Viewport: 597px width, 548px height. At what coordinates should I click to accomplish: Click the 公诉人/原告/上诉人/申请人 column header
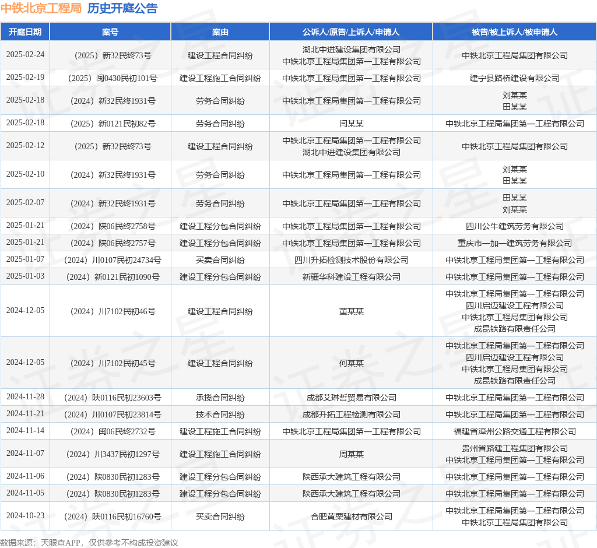351,32
